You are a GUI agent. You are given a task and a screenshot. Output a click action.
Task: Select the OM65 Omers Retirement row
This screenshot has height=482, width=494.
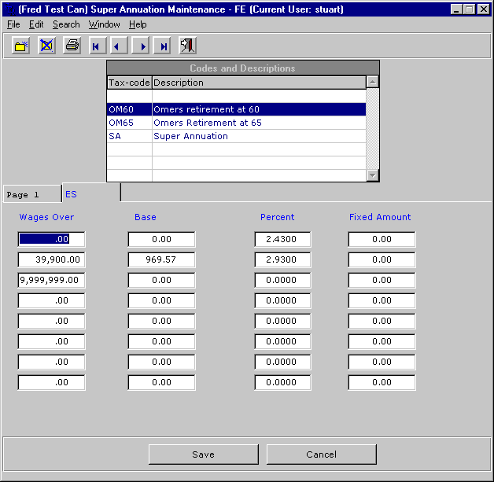(236, 123)
